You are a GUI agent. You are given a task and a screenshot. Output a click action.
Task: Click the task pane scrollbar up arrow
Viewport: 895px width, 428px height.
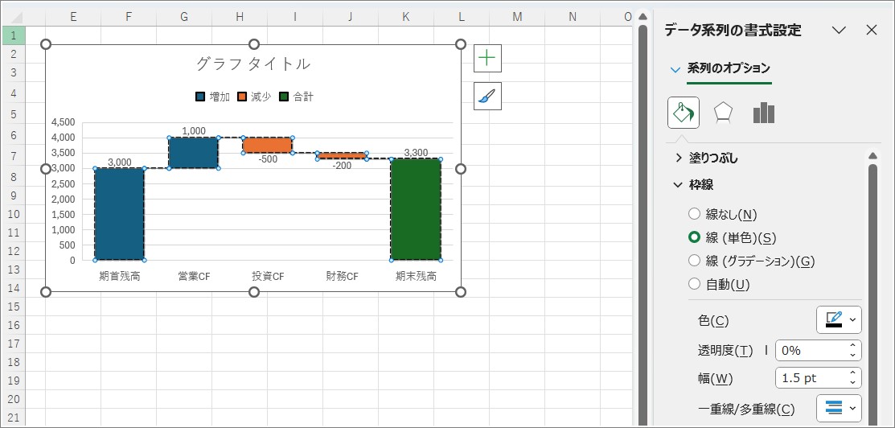click(x=872, y=156)
